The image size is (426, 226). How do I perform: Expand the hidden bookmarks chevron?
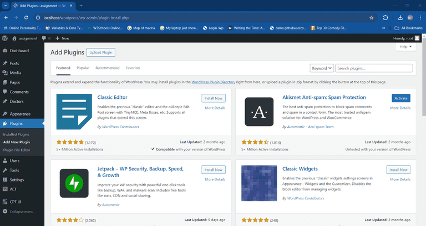point(384,28)
